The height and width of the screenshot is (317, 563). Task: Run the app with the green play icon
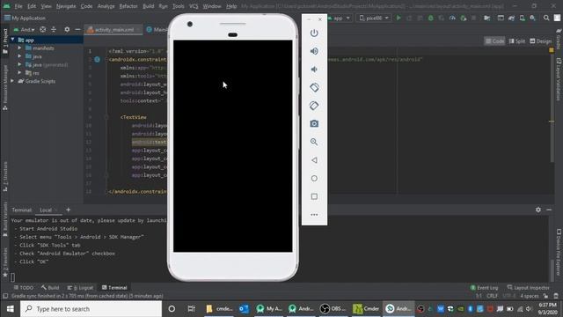click(x=398, y=18)
